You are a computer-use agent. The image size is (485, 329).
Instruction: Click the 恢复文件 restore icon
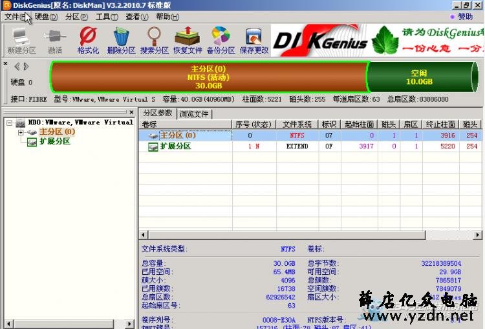point(188,41)
